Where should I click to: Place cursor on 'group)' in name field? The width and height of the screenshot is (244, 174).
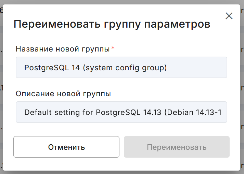pyautogui.click(x=154, y=68)
